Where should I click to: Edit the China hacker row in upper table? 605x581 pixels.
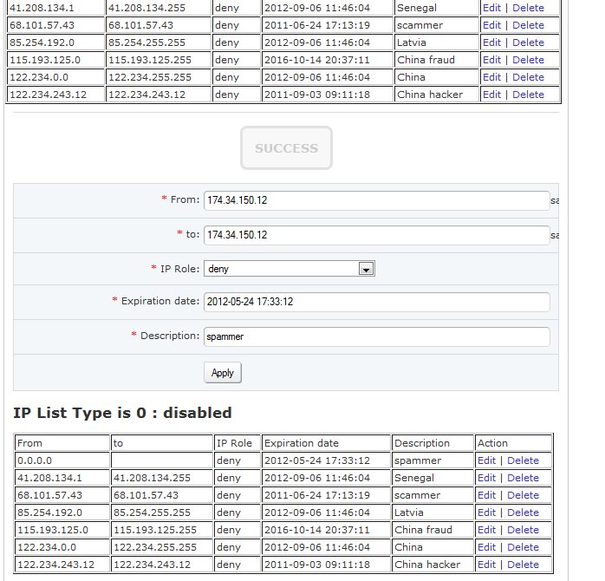491,95
